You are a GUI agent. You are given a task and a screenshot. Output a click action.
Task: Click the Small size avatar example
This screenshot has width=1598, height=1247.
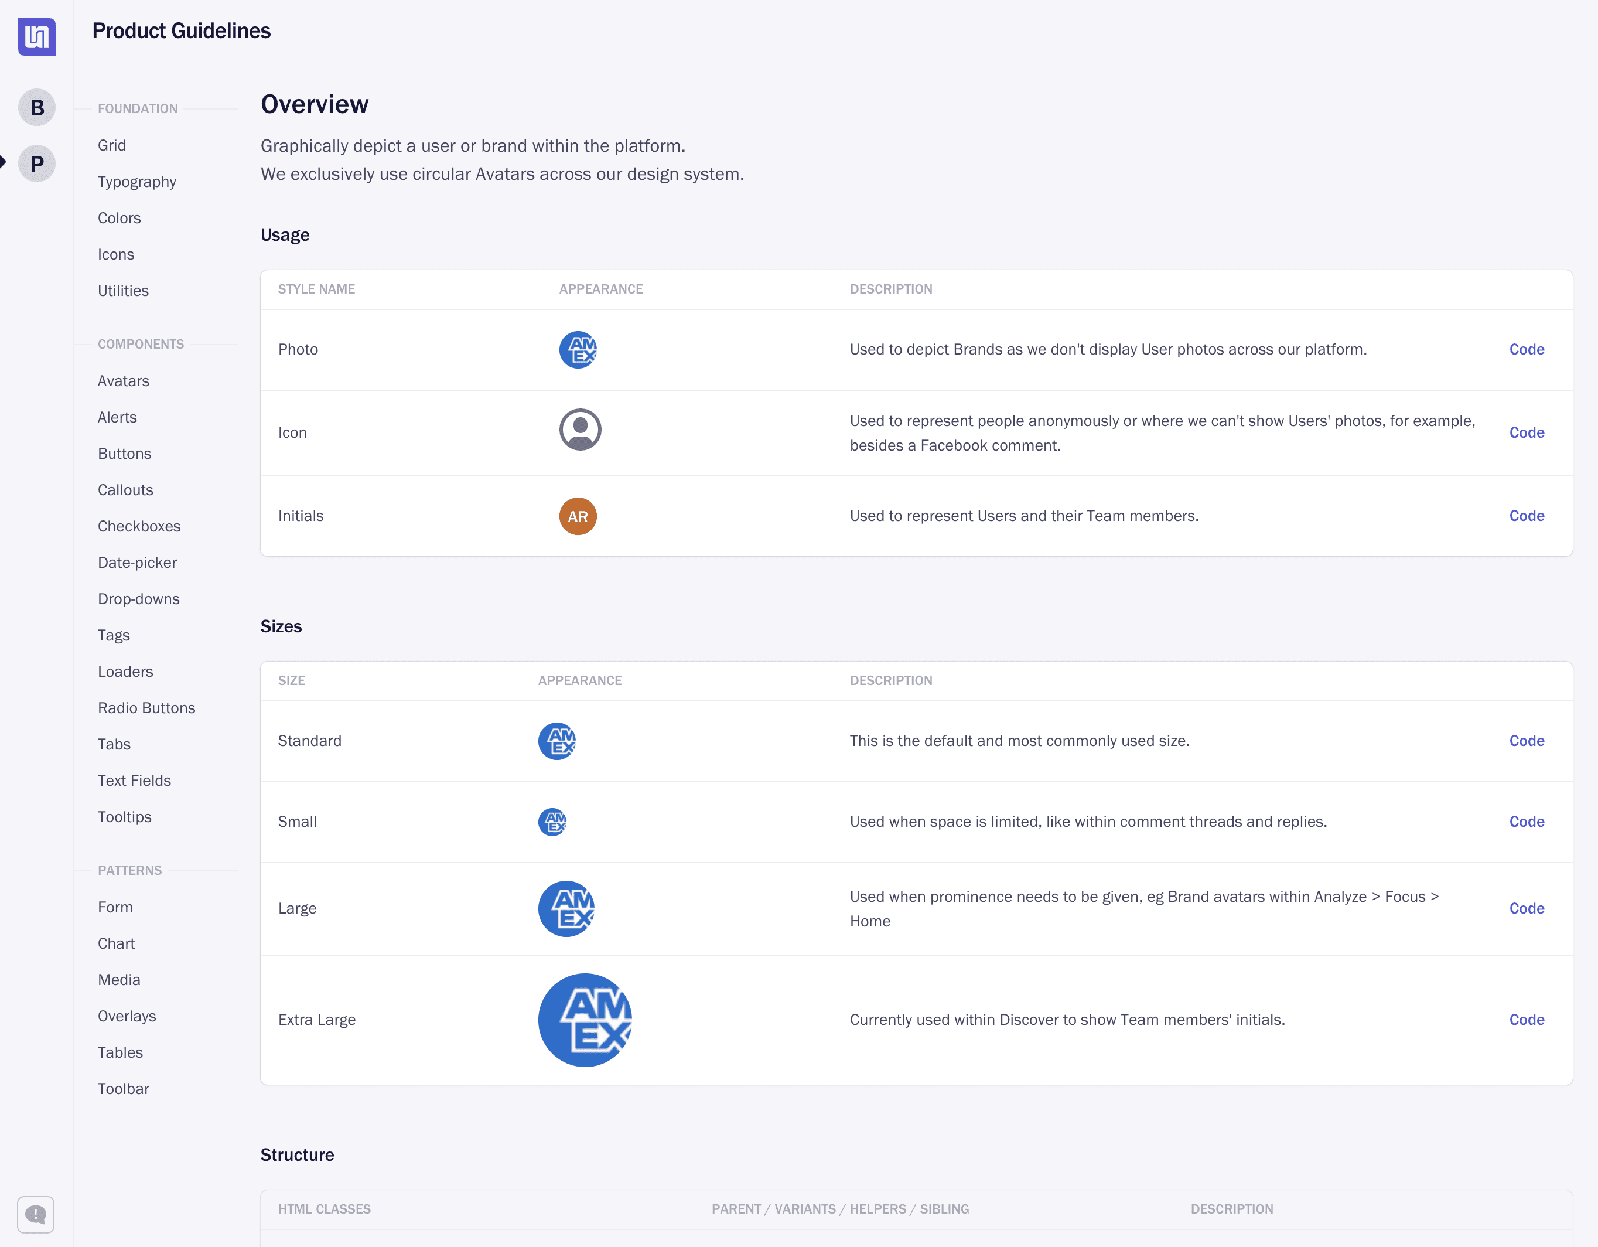pyautogui.click(x=552, y=821)
